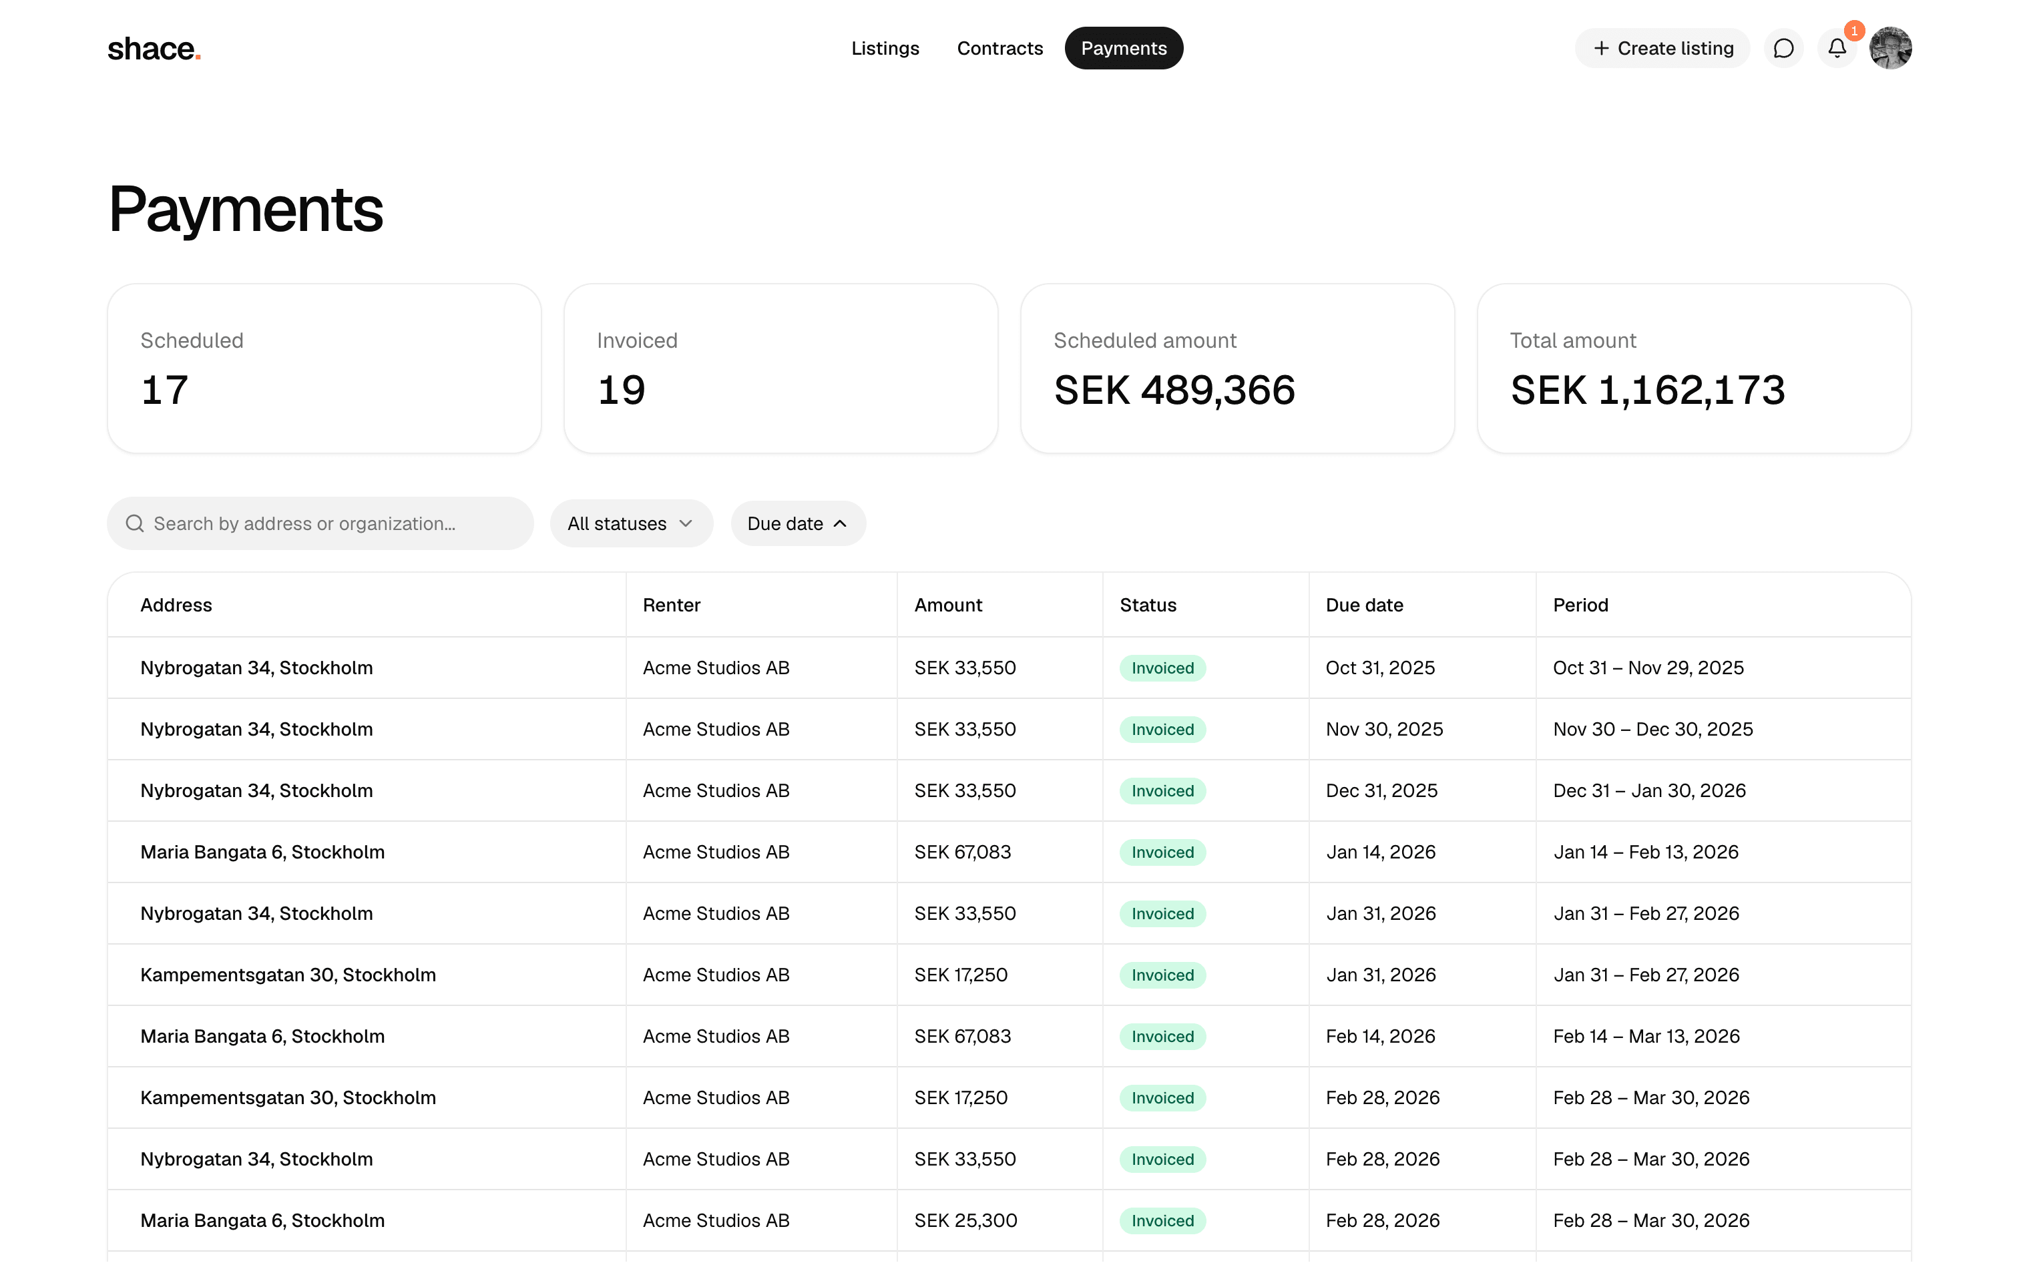Click the SEK 17,250 amount due Jan 31
2019x1267 pixels.
coord(961,975)
